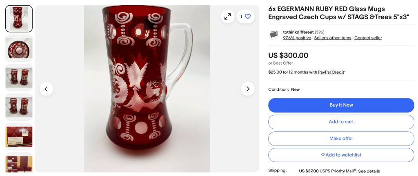Click the heart favorite icon on image
The image size is (418, 176).
[248, 16]
